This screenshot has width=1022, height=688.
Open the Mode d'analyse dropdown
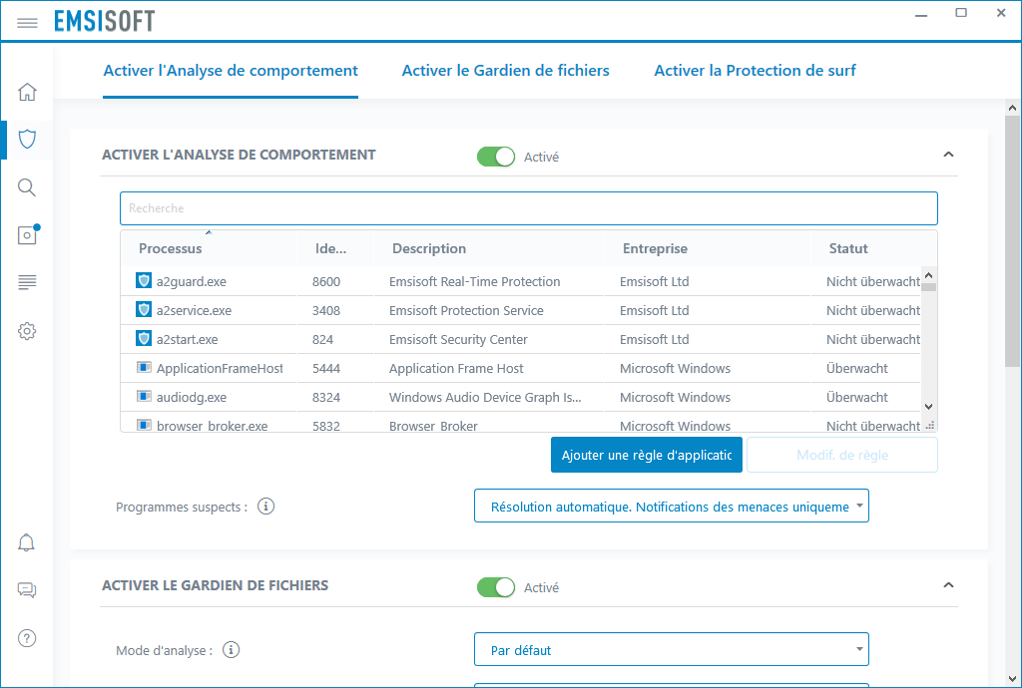pos(672,649)
